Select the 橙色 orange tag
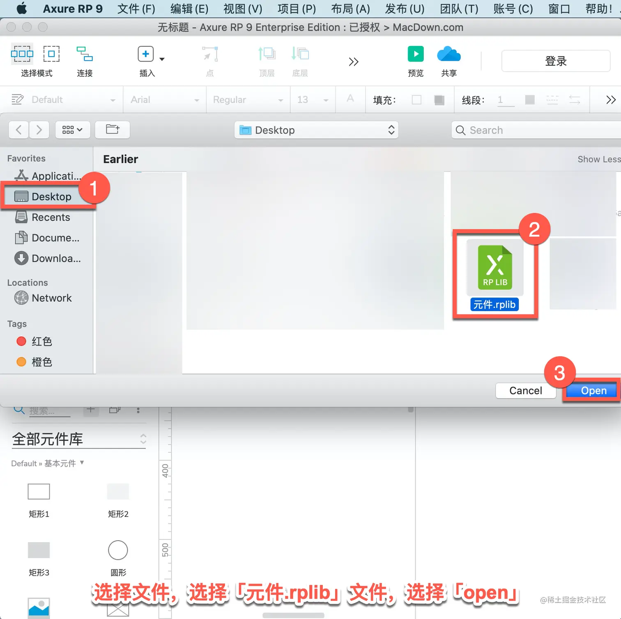The height and width of the screenshot is (619, 621). [34, 362]
